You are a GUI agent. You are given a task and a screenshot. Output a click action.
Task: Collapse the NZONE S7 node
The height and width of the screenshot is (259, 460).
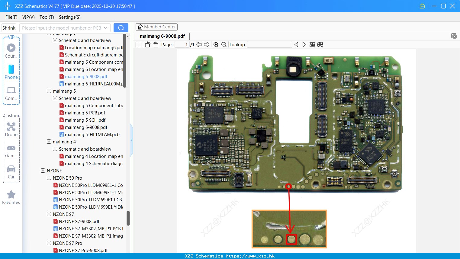pos(49,214)
